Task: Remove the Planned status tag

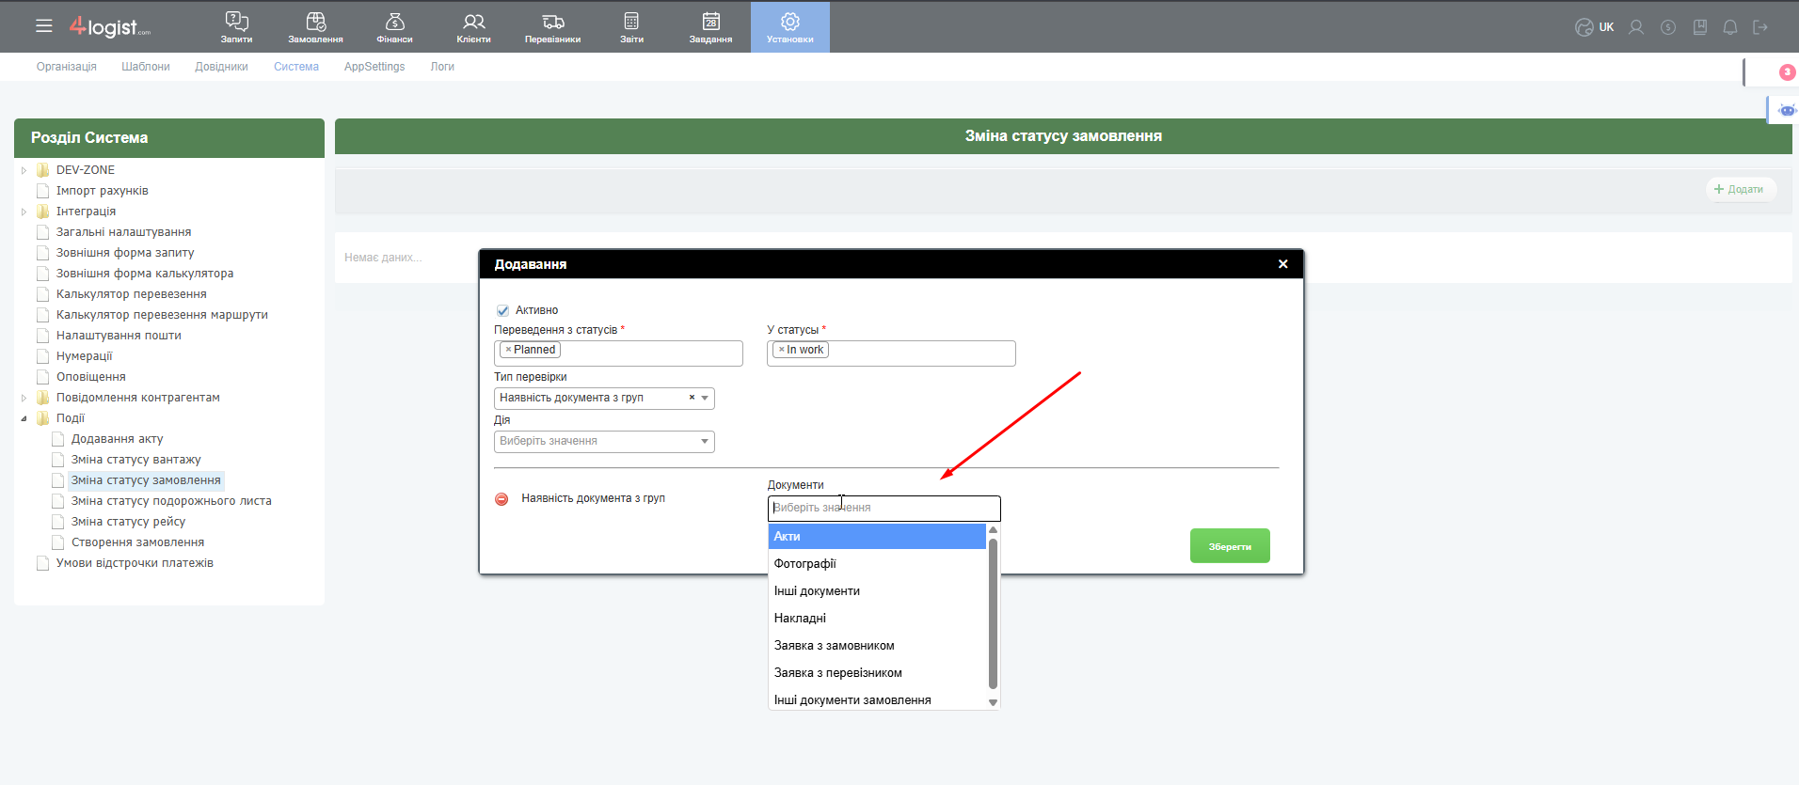Action: click(x=508, y=350)
